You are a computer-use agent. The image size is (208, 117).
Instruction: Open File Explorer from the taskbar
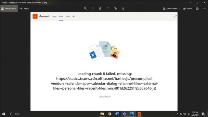point(102,114)
